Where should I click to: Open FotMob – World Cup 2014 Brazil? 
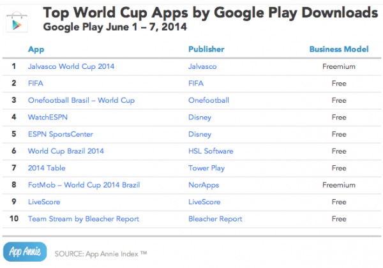(84, 185)
